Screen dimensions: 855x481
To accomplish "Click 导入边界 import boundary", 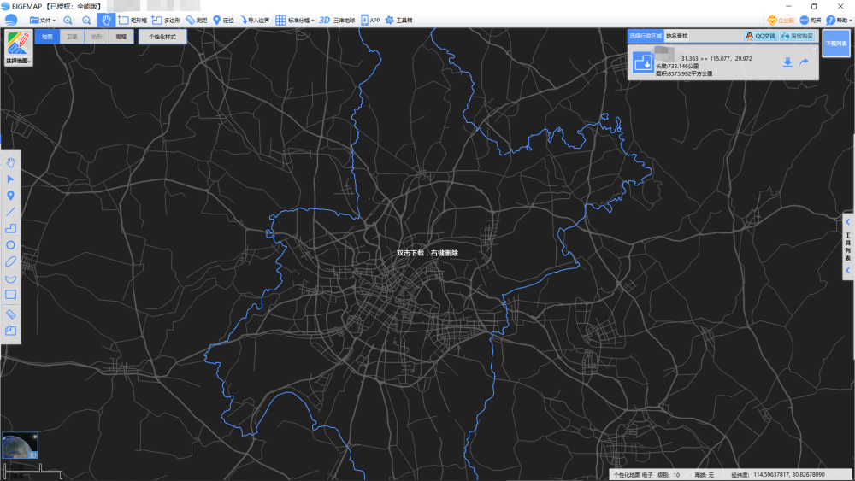I will (x=255, y=21).
